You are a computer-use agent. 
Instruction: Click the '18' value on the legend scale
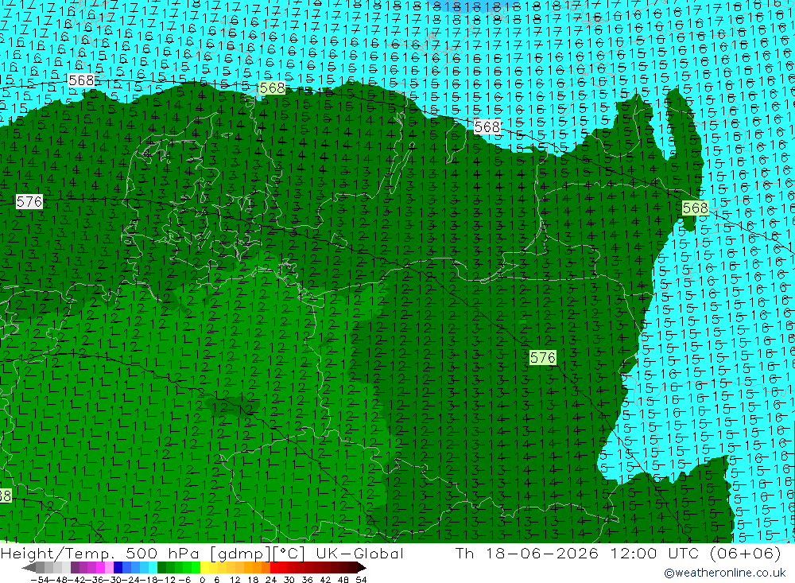pyautogui.click(x=253, y=580)
